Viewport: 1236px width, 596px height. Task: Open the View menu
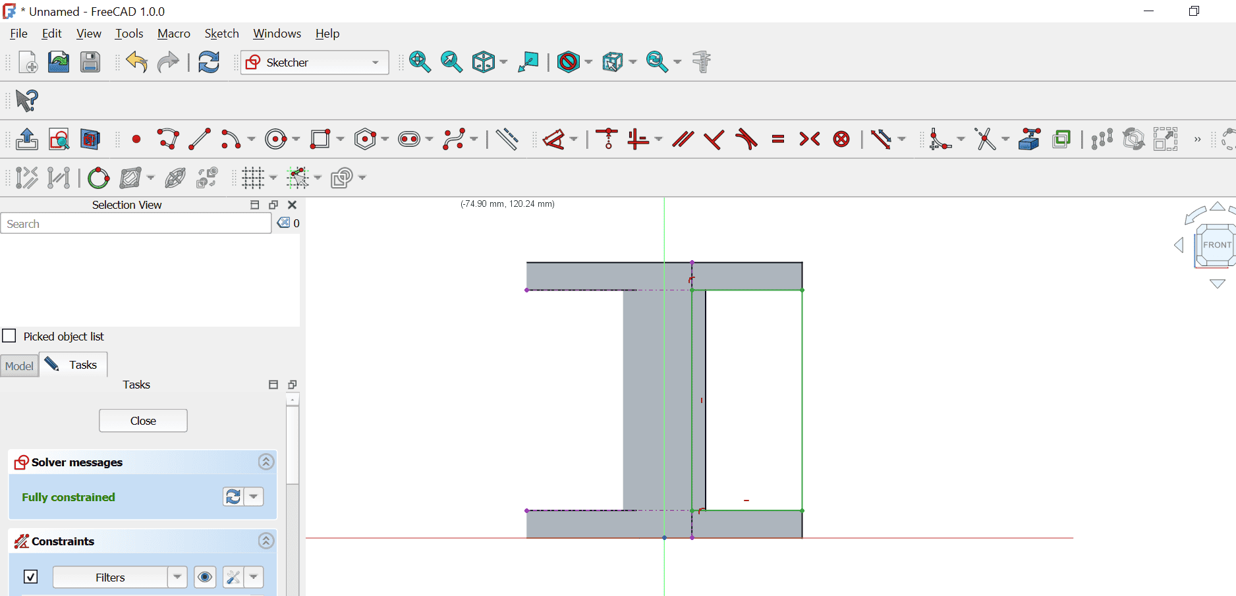(89, 34)
